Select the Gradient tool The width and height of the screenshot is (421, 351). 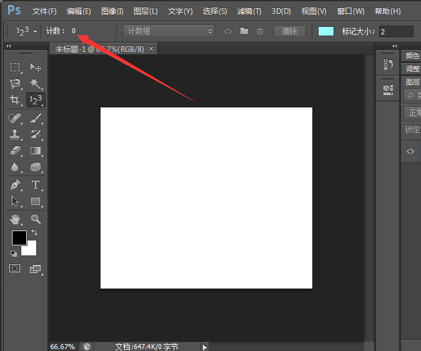pyautogui.click(x=36, y=151)
